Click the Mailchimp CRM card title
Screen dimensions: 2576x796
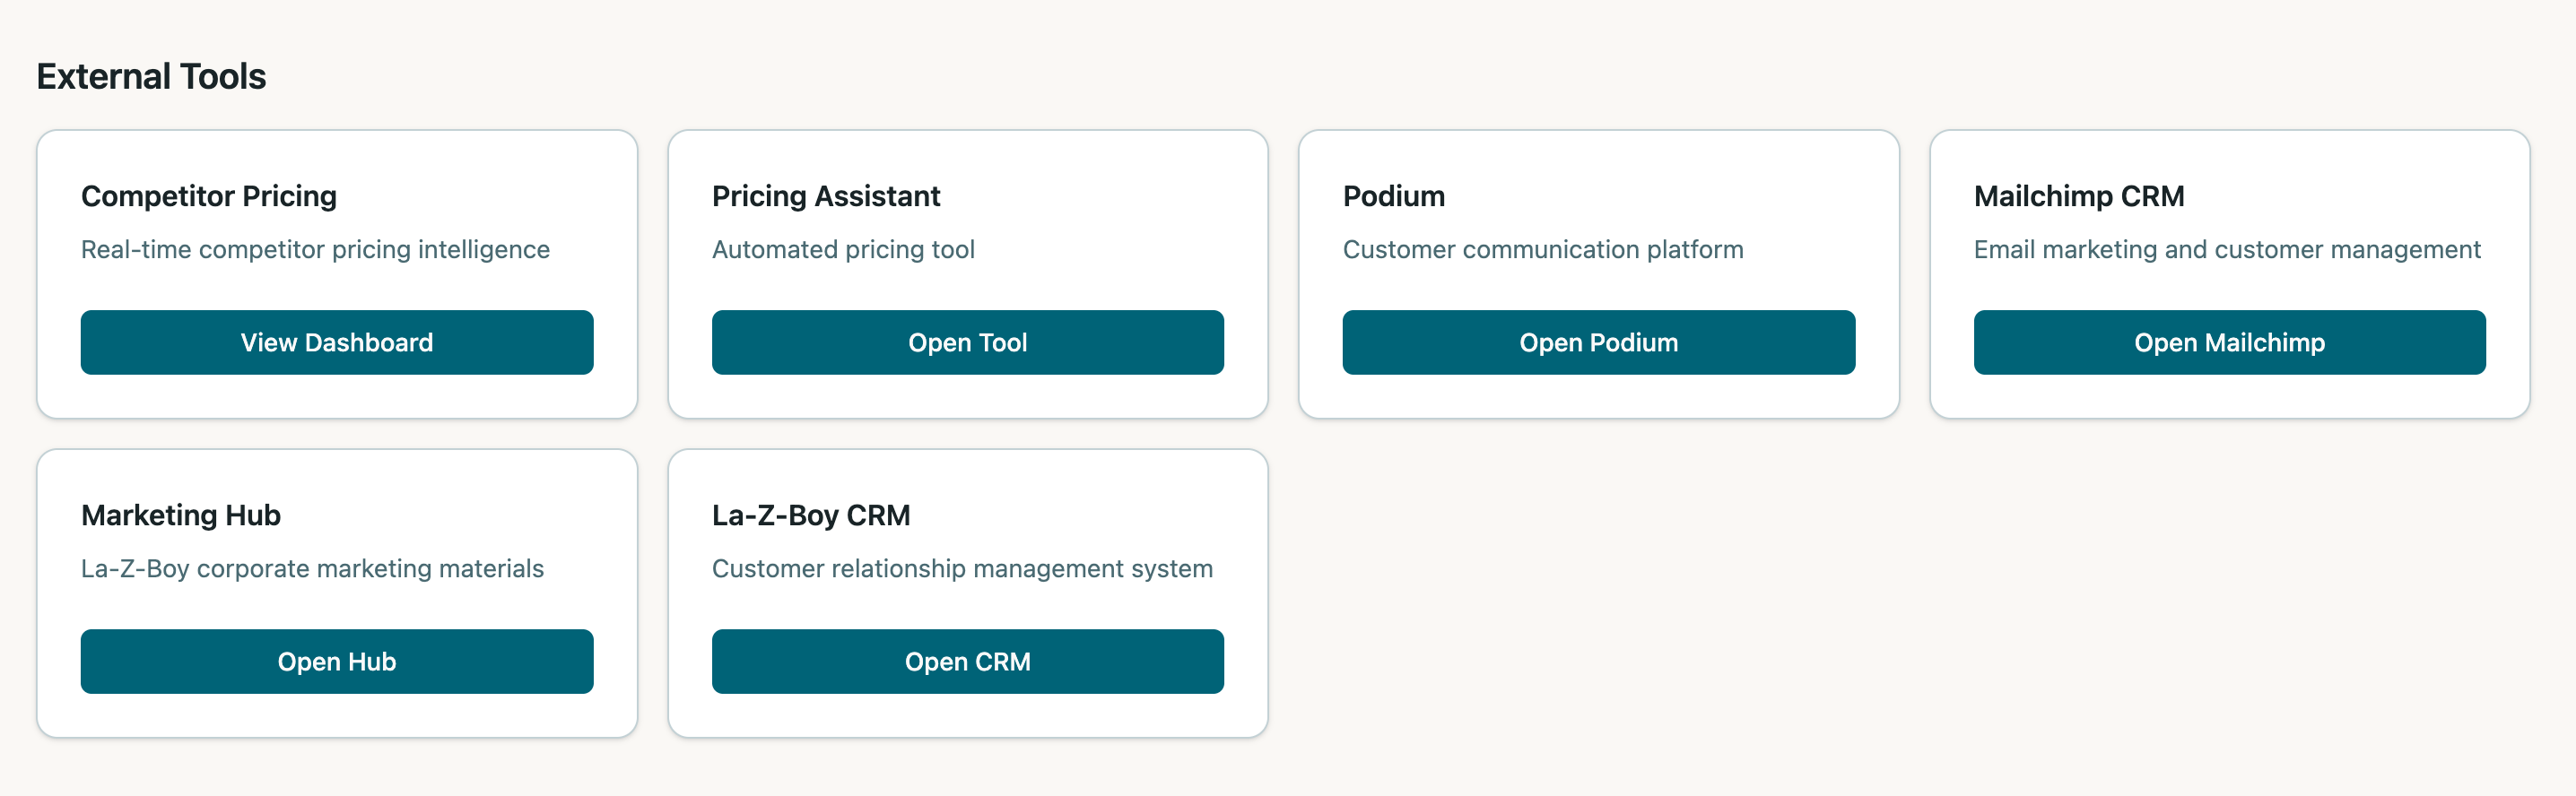2079,196
